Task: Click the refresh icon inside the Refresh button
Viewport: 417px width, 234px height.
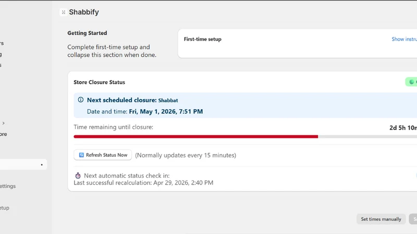Action: pos(81,155)
